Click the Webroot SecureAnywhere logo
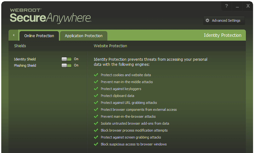The width and height of the screenshot is (254, 153). pos(50,16)
